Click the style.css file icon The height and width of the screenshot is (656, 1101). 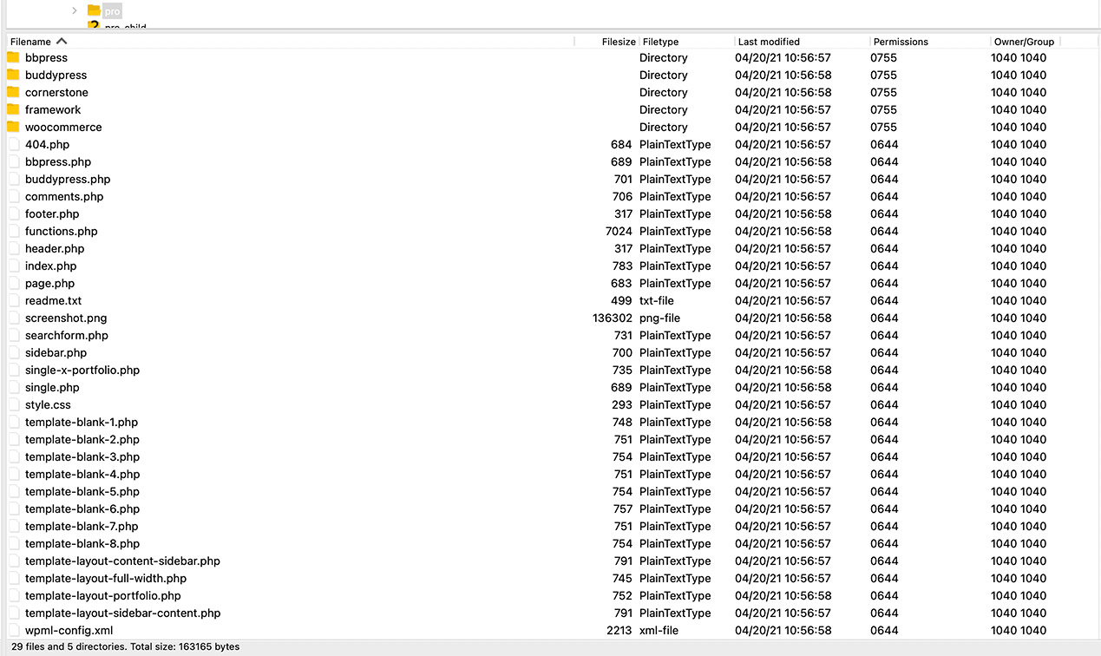coord(13,404)
